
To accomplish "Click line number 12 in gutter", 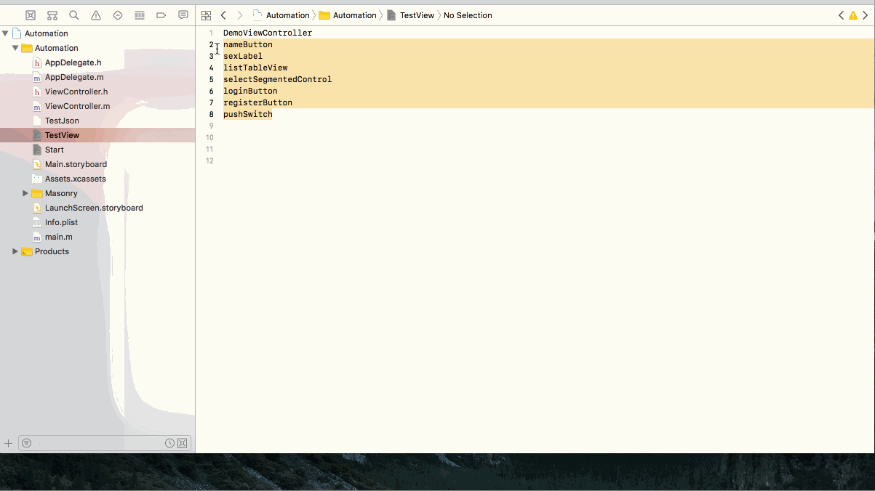I will pyautogui.click(x=209, y=161).
